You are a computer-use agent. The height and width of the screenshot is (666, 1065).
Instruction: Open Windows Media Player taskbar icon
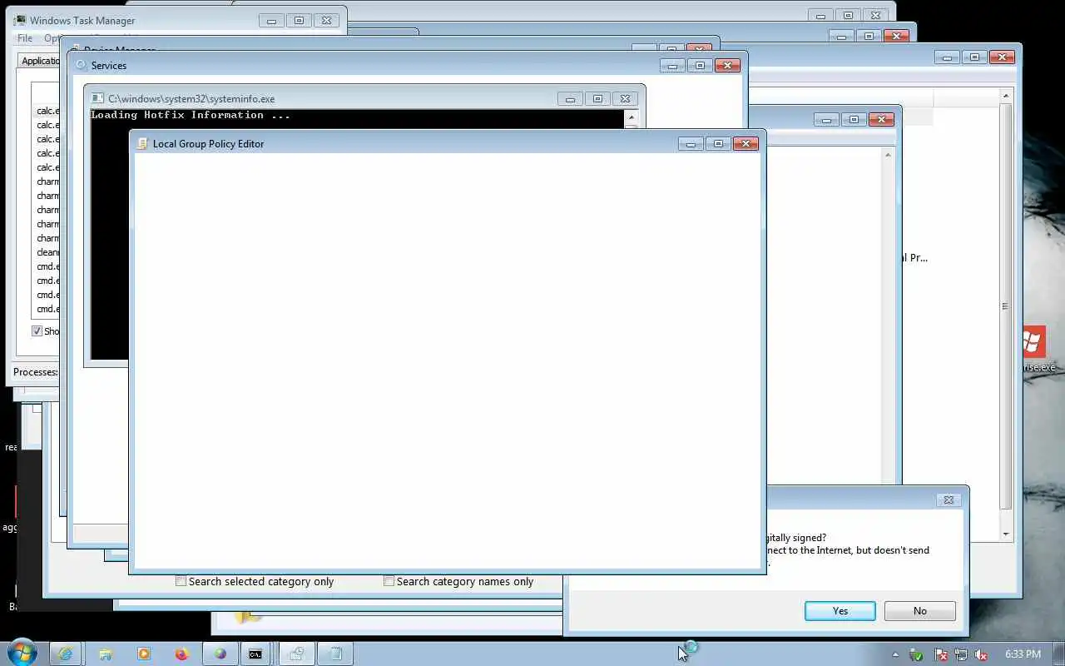[143, 654]
